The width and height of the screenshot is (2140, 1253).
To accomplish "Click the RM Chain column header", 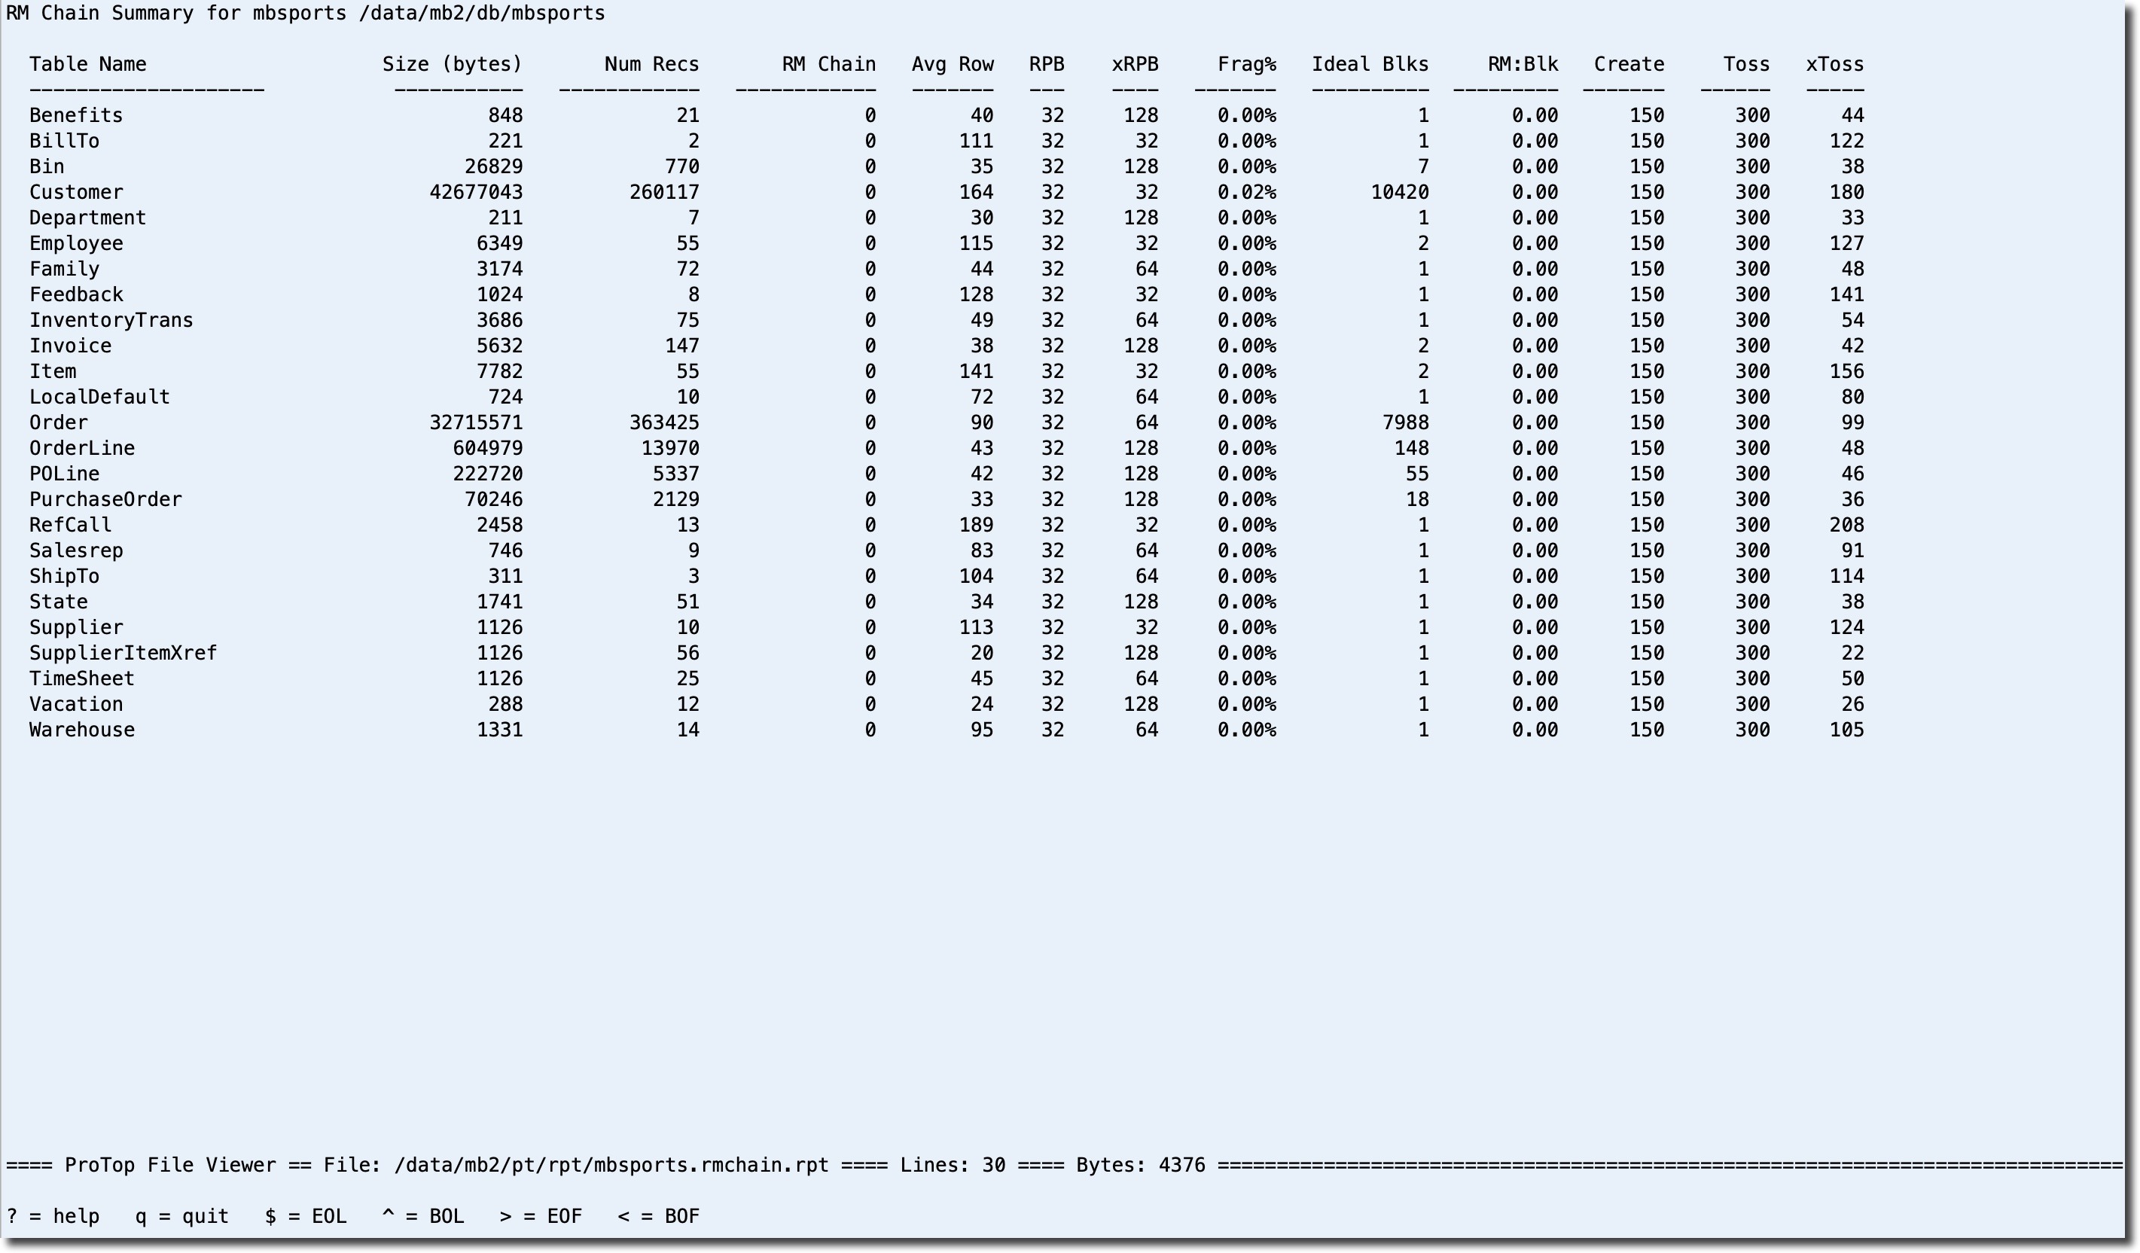I will click(x=828, y=65).
